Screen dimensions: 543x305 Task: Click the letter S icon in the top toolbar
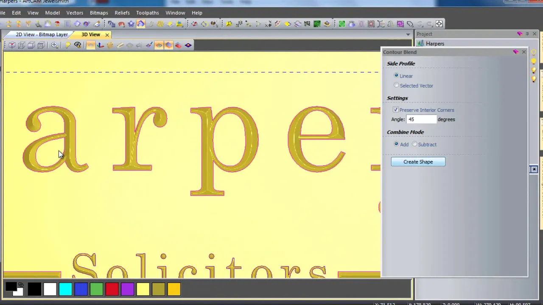pyautogui.click(x=151, y=24)
